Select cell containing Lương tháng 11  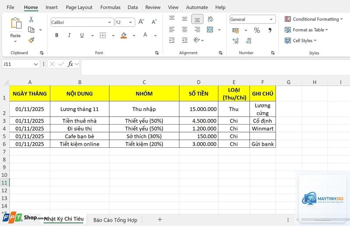pyautogui.click(x=80, y=109)
